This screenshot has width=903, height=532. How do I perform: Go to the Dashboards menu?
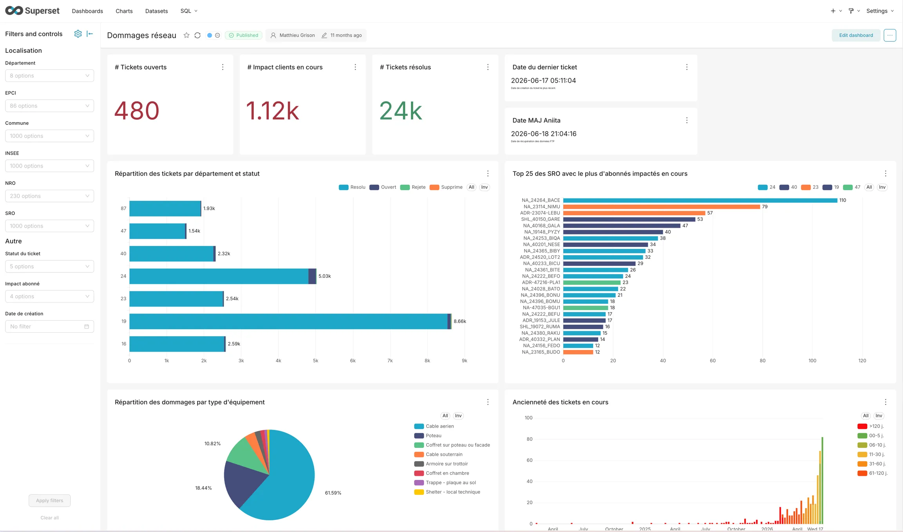click(x=87, y=11)
